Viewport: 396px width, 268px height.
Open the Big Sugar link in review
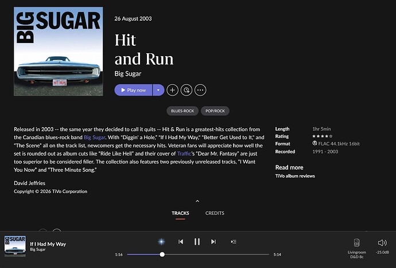95,137
